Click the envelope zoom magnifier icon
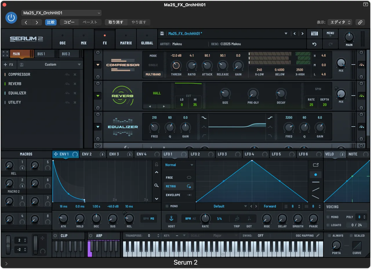Image resolution: width=371 pixels, height=269 pixels. (x=157, y=185)
